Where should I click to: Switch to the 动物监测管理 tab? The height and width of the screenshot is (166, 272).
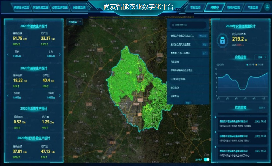coord(60,8)
